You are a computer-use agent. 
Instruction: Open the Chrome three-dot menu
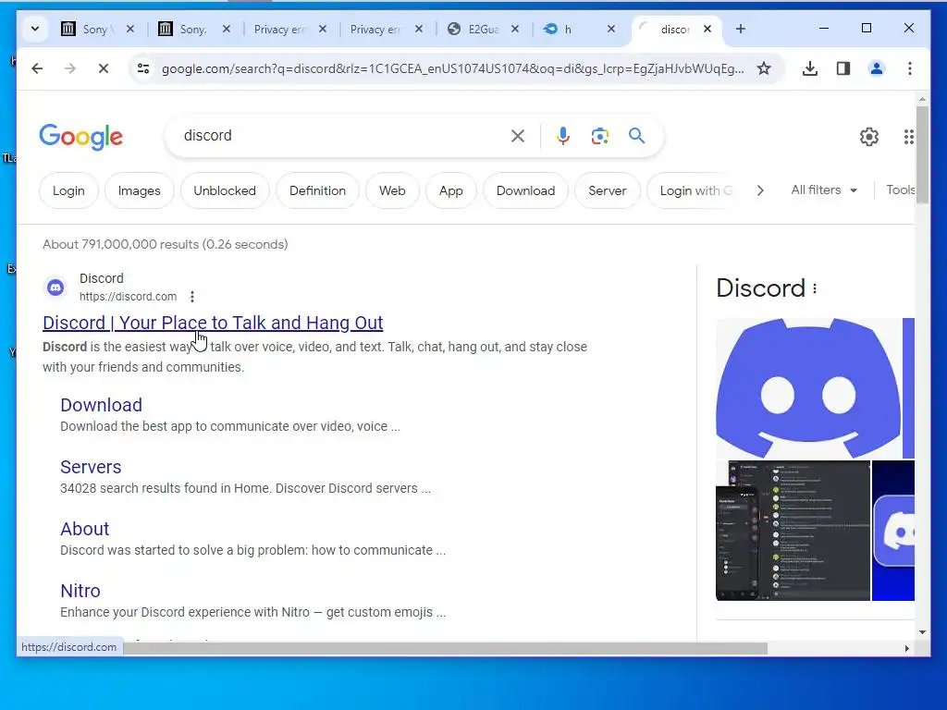[910, 68]
